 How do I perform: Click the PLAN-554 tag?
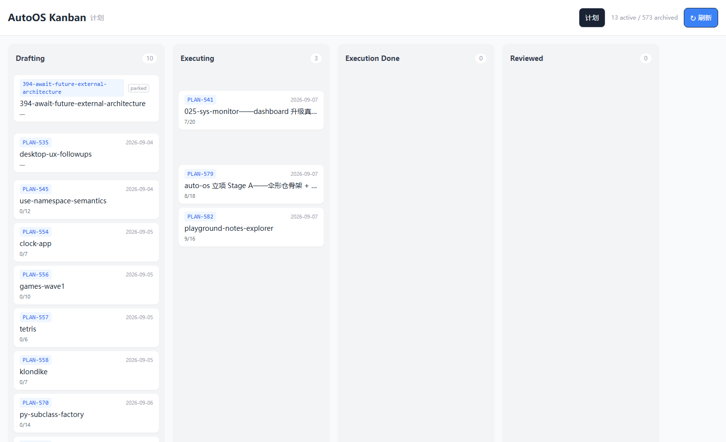tap(35, 232)
